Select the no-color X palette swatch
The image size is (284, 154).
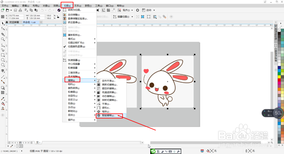279,30
